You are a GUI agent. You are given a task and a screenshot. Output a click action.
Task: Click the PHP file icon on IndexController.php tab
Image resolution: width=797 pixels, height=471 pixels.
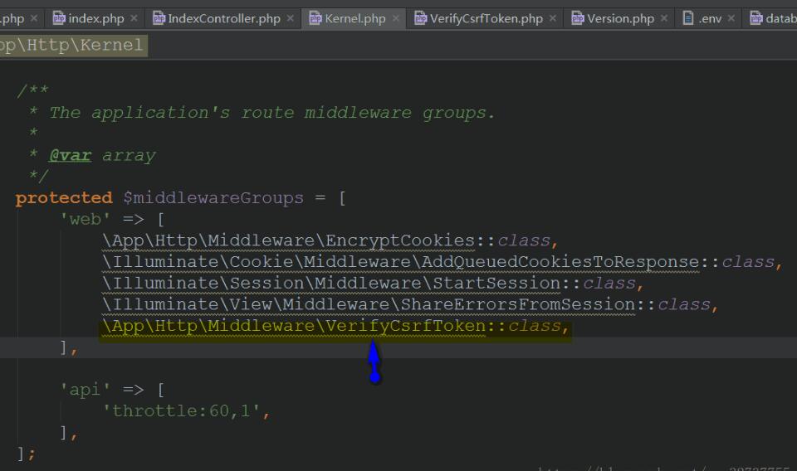159,18
